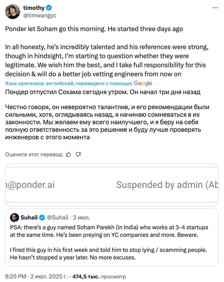Open timothy's profile avatar
Image resolution: width=224 pixels, height=282 pixels.
tap(13, 11)
